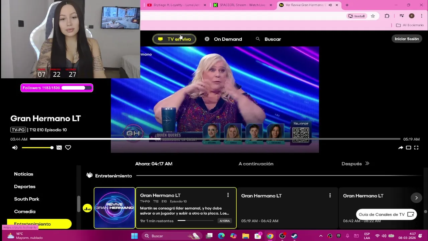
Task: Click Después to jump the guide forward
Action: pos(355,164)
